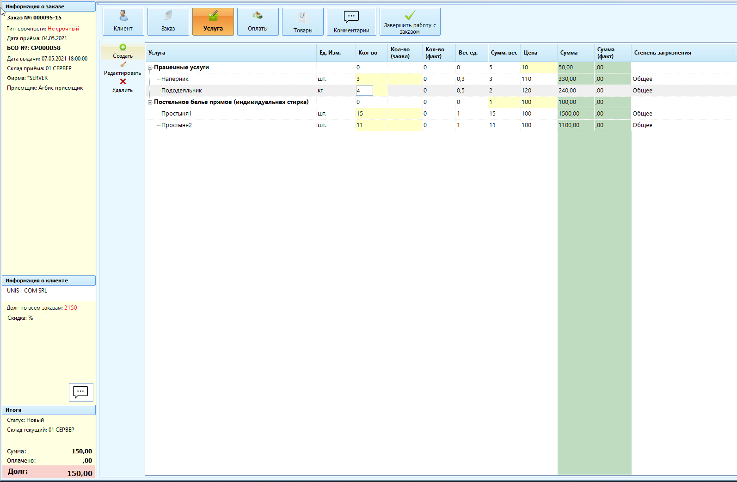Click the Долг total 150,00
This screenshot has width=737, height=482.
(80, 473)
